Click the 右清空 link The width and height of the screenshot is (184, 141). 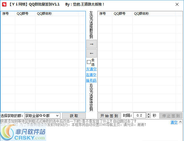coord(91,75)
